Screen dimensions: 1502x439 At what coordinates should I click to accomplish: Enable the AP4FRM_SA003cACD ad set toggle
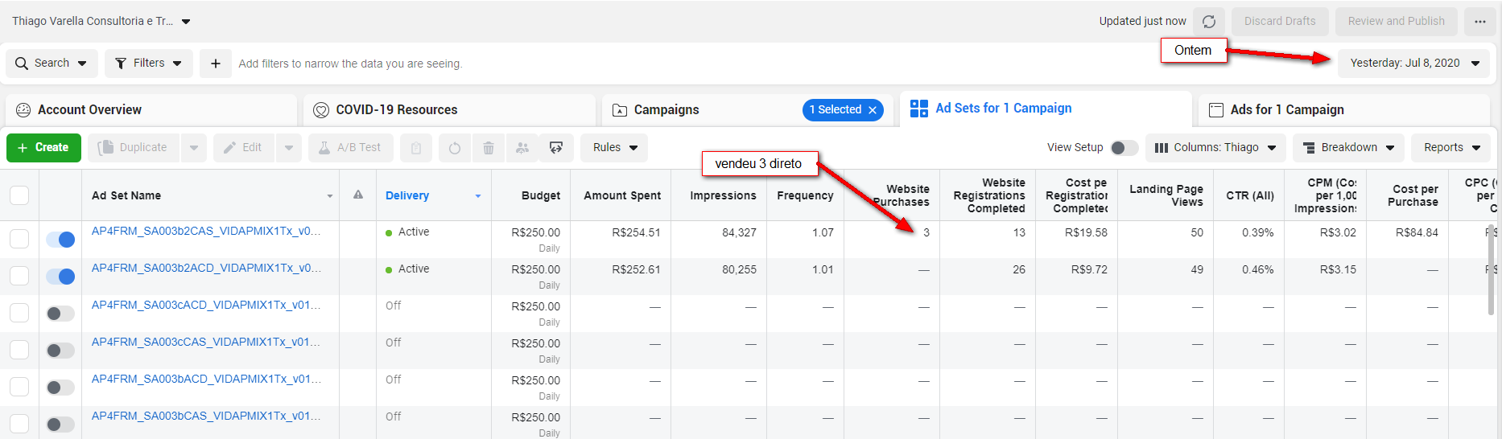coord(60,314)
